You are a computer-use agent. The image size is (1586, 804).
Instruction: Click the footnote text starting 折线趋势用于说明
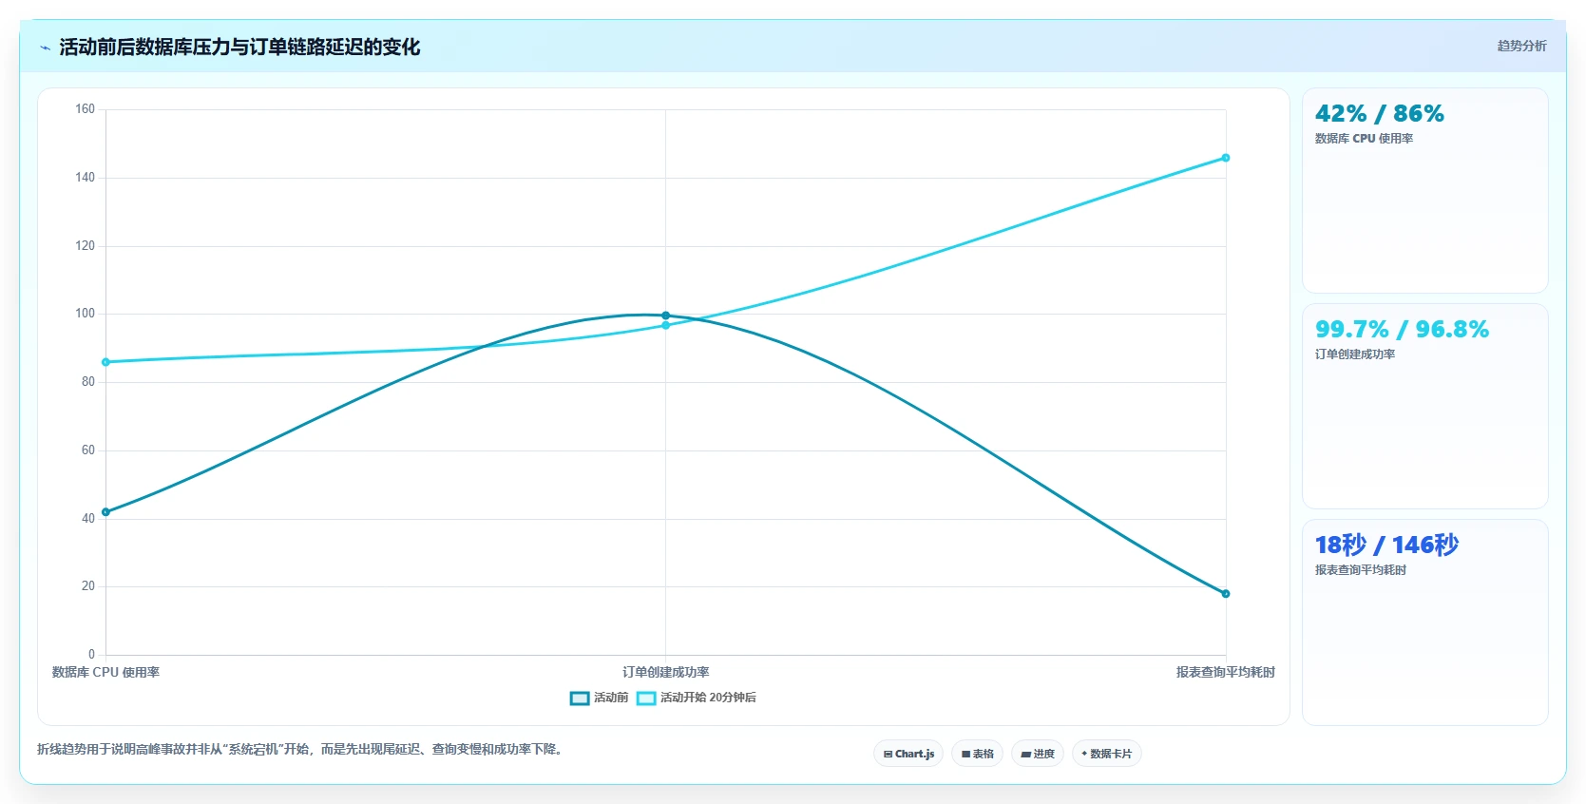(301, 750)
